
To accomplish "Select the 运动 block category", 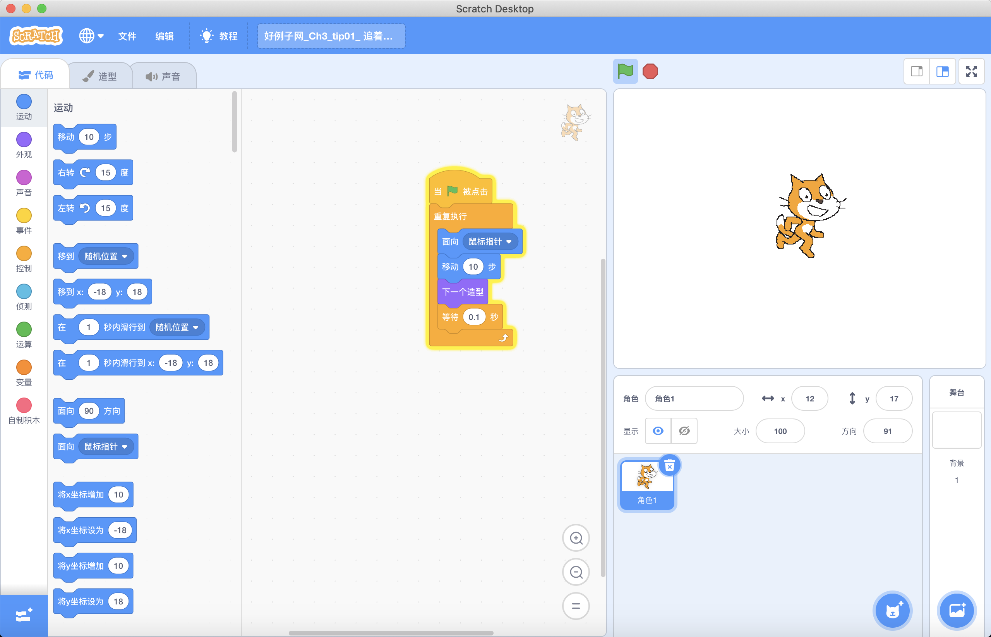I will [x=24, y=107].
